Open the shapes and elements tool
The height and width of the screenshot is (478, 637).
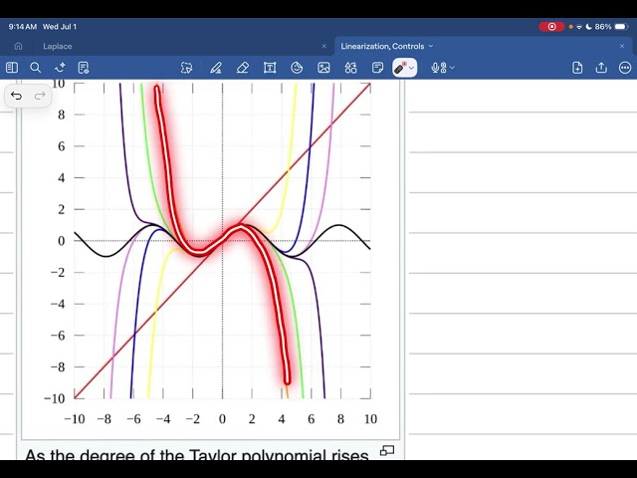(350, 68)
